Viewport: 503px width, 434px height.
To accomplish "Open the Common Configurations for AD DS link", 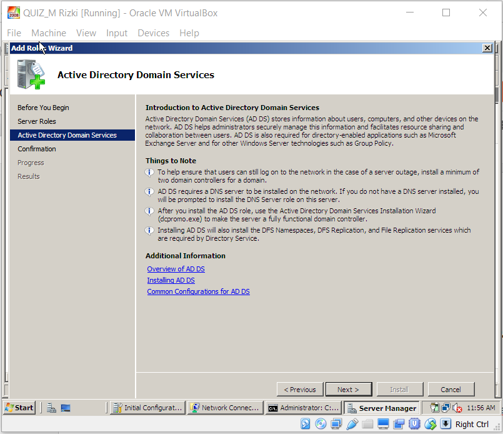I will tap(198, 291).
